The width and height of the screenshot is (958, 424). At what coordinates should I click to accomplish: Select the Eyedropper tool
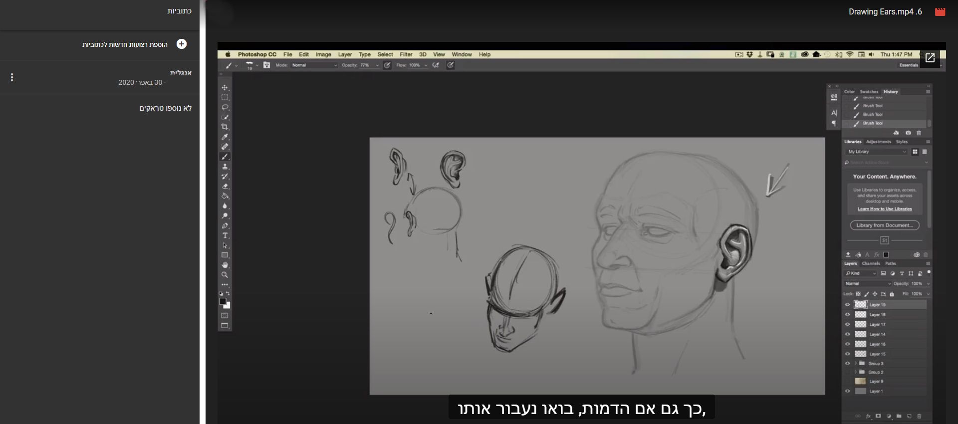(225, 137)
